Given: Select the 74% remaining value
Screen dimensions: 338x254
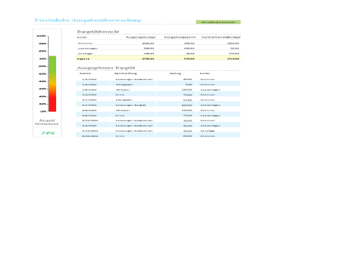Looking at the screenshot, I should (x=48, y=133).
